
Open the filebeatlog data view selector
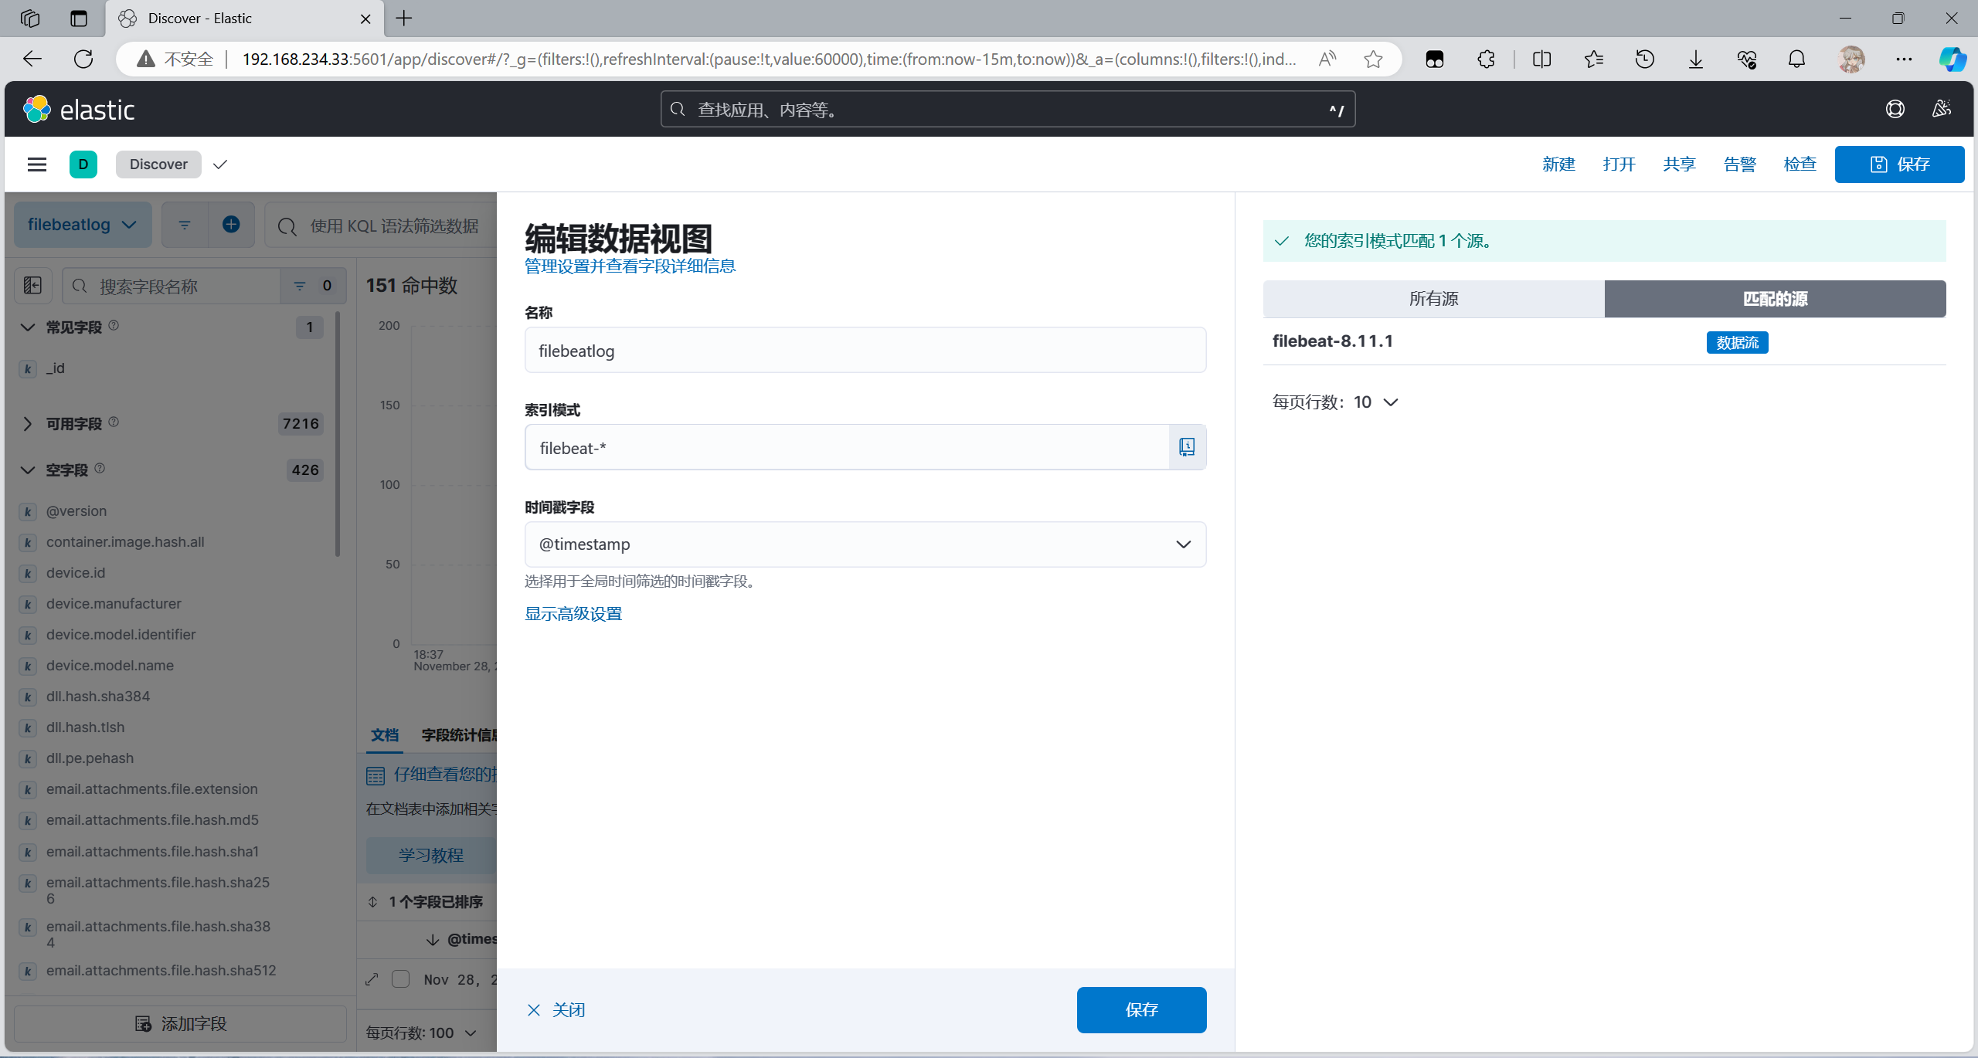[82, 225]
